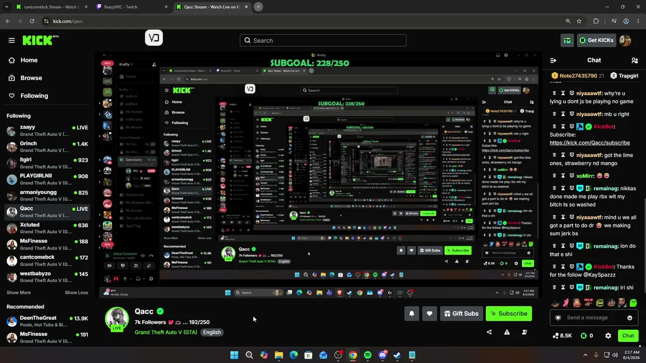Open the Windows Start menu
The image size is (646, 363).
[234, 355]
